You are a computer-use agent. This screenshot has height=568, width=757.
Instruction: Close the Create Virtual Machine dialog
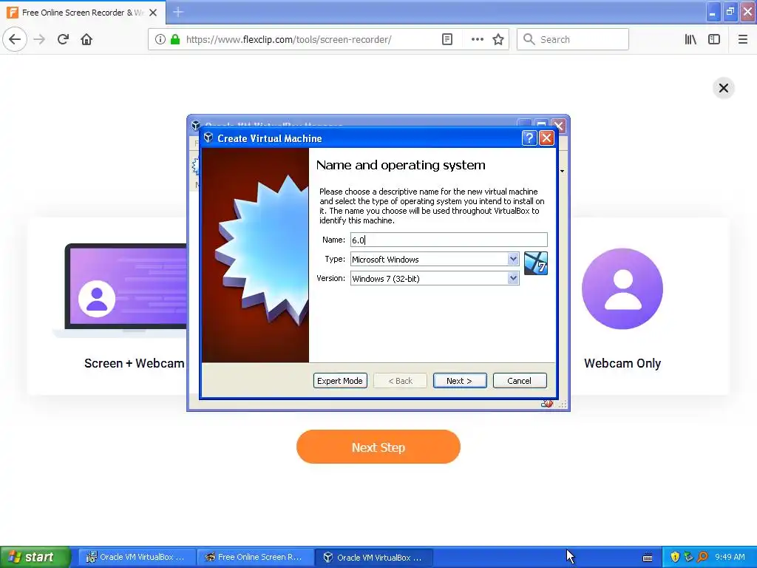(x=546, y=138)
